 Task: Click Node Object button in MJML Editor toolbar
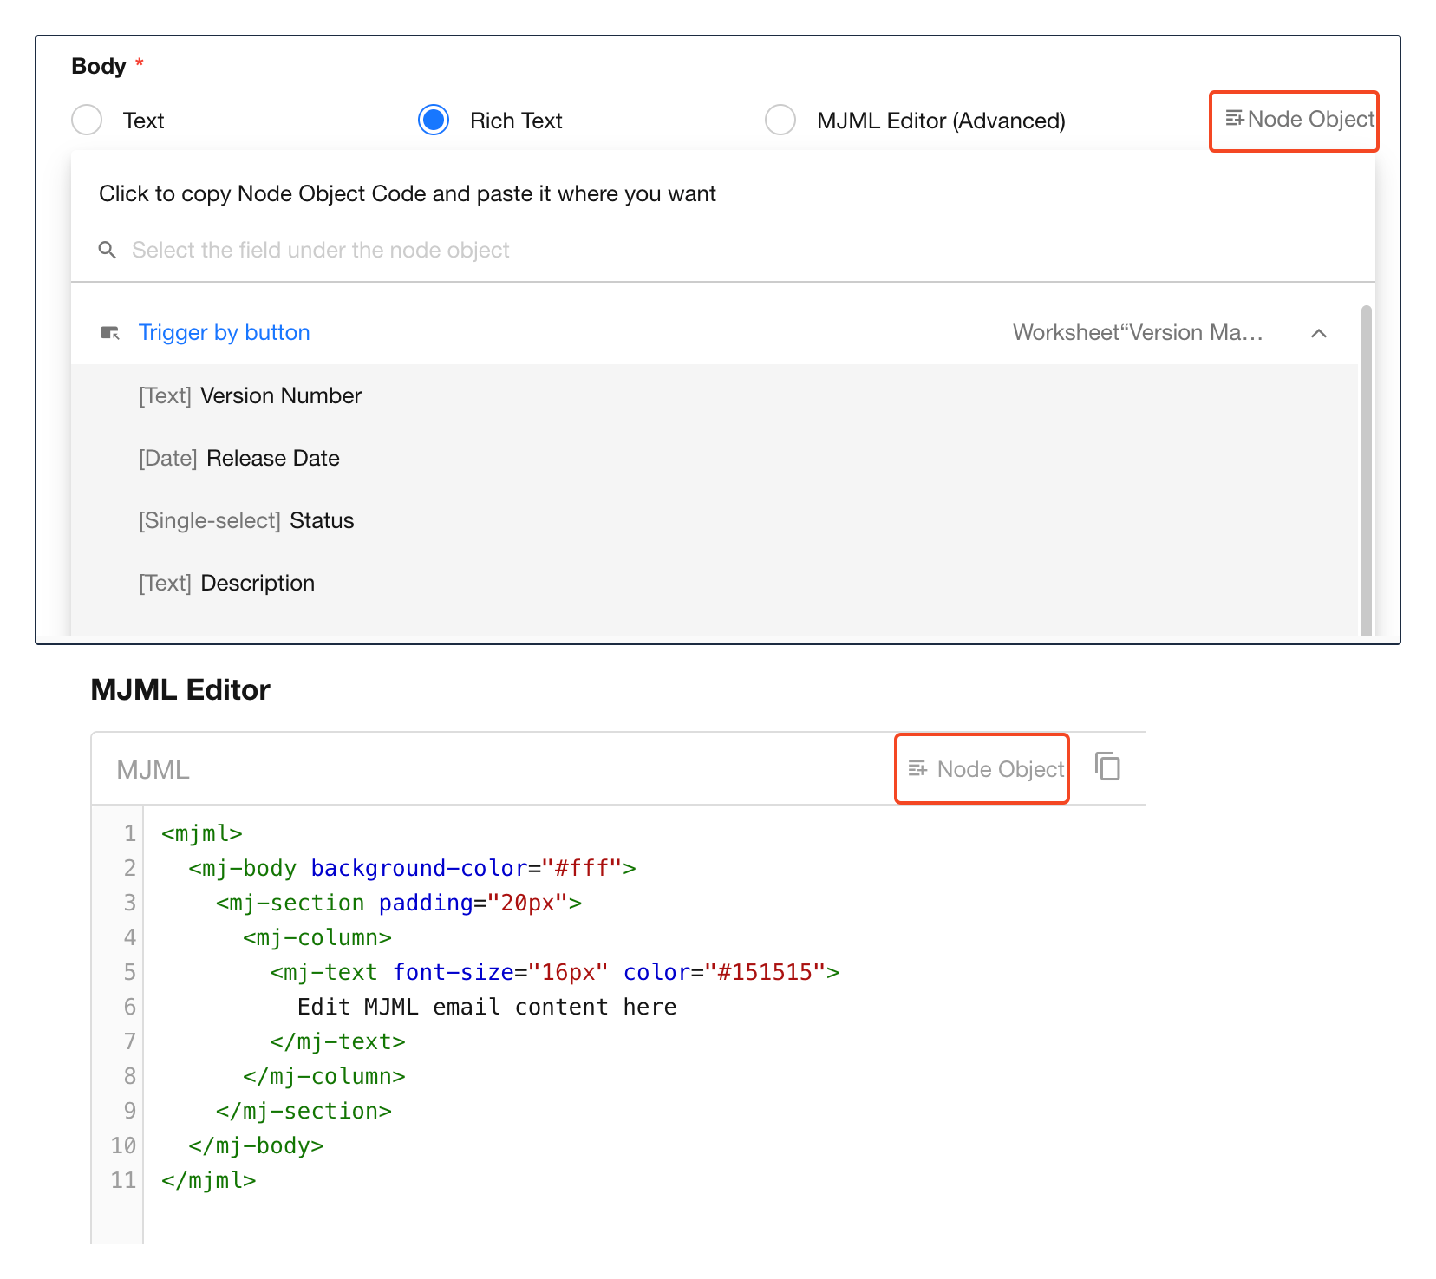(x=985, y=769)
